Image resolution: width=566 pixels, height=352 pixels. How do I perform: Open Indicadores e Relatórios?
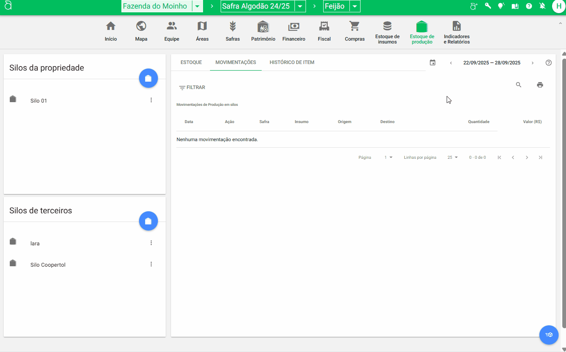(x=456, y=27)
